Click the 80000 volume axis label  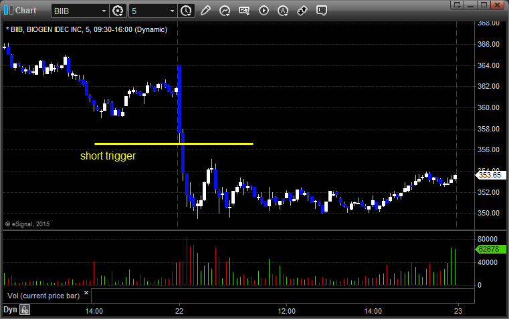[487, 240]
